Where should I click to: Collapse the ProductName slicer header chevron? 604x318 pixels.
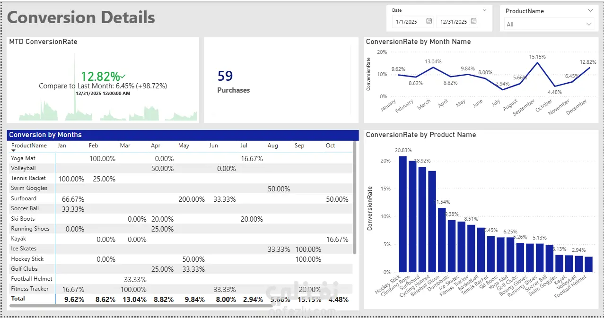[x=590, y=10]
